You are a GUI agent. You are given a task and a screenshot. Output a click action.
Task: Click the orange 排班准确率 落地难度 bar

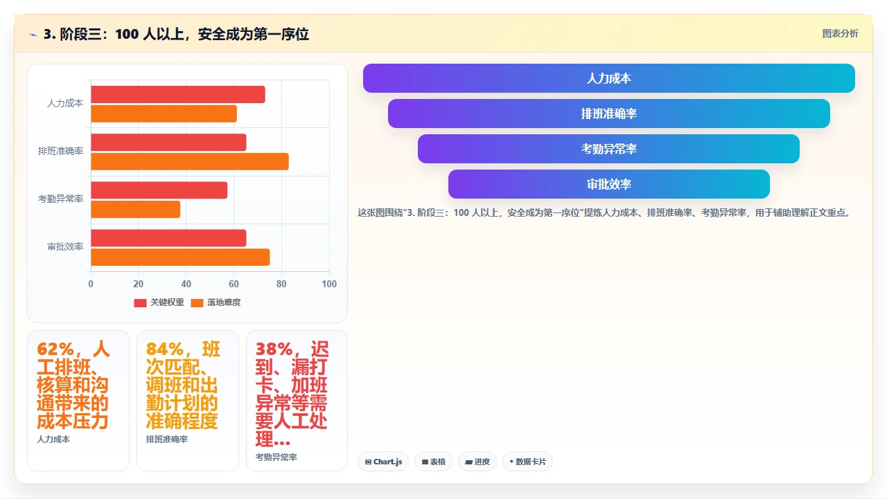[190, 161]
